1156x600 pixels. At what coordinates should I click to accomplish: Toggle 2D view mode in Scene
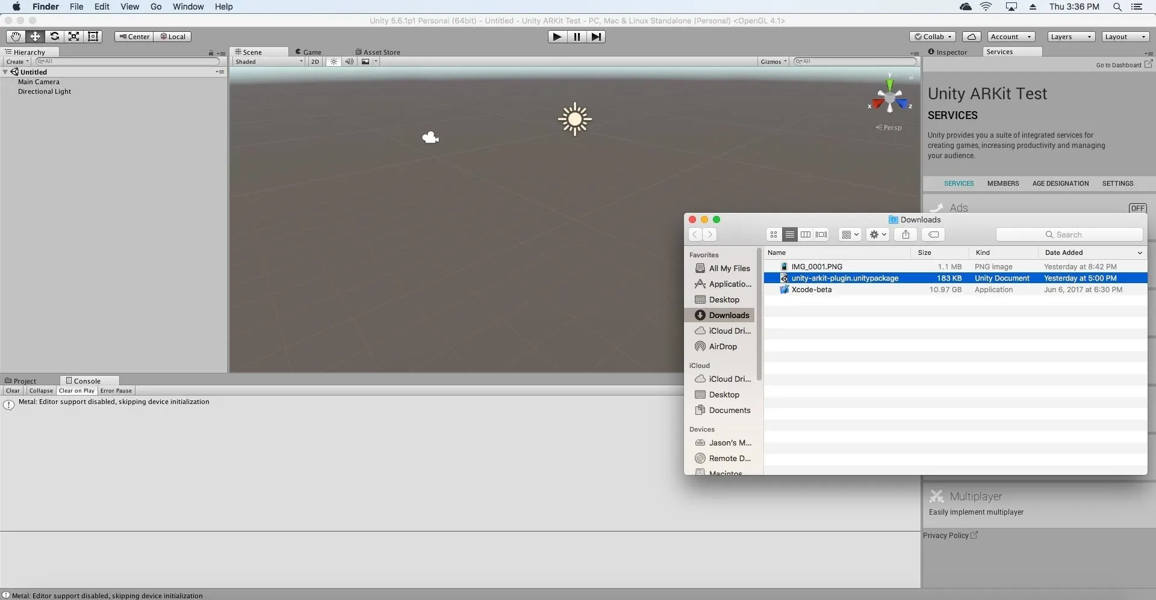[315, 62]
